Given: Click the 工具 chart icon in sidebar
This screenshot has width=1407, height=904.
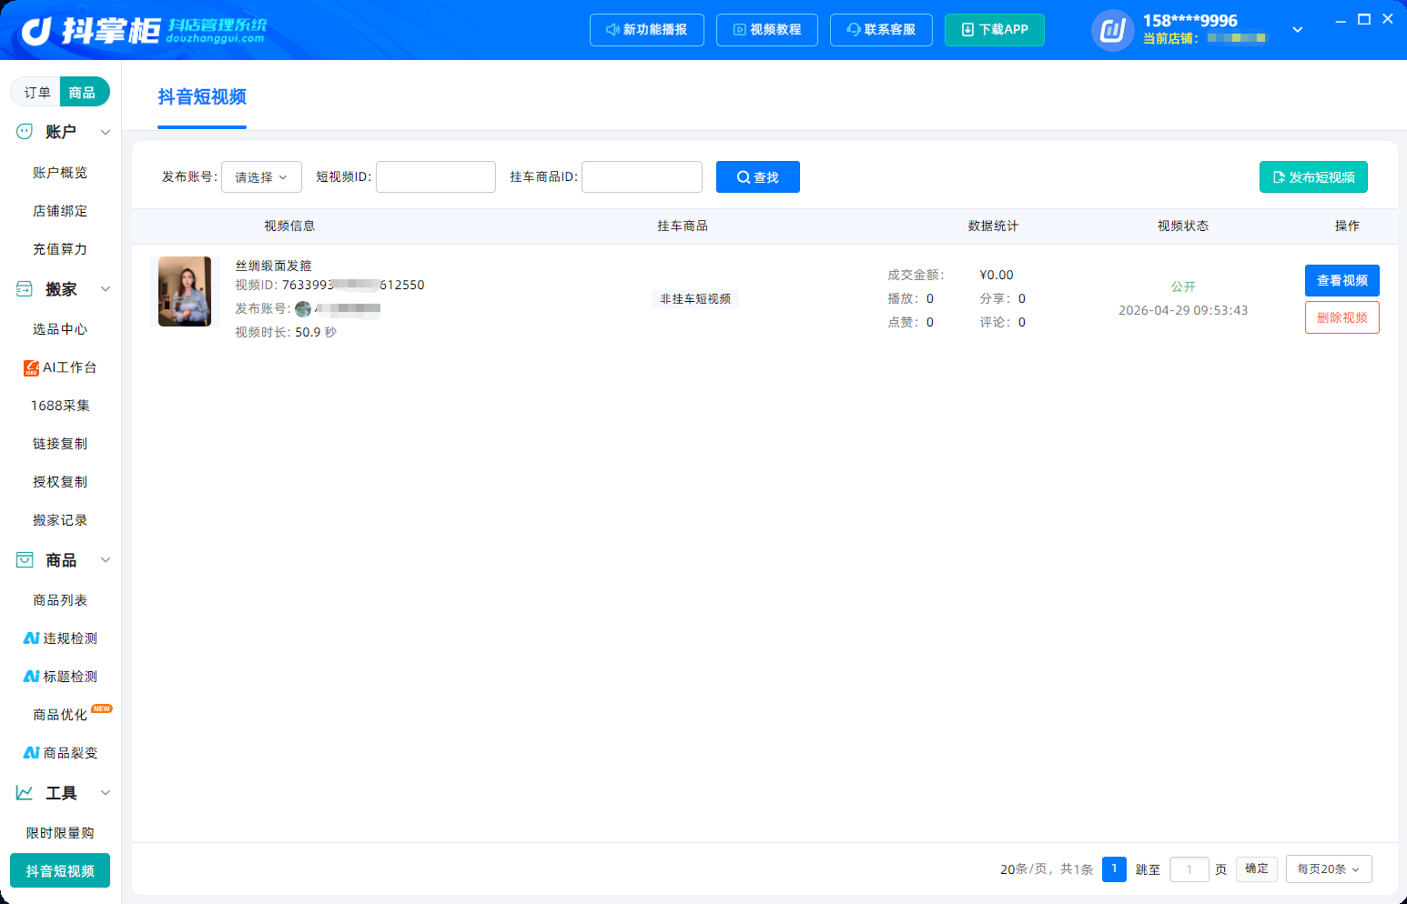Looking at the screenshot, I should click(x=25, y=793).
